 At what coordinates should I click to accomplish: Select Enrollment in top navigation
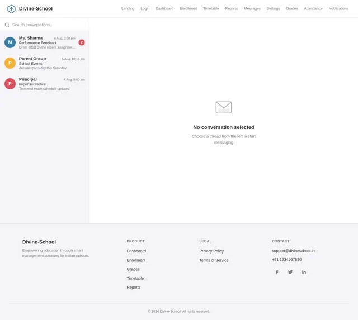[188, 9]
